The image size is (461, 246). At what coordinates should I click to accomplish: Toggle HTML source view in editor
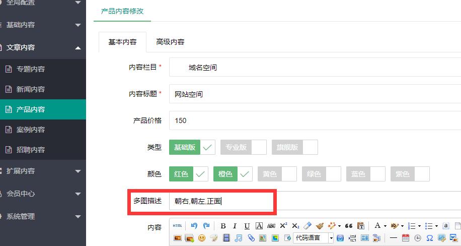[x=177, y=226]
